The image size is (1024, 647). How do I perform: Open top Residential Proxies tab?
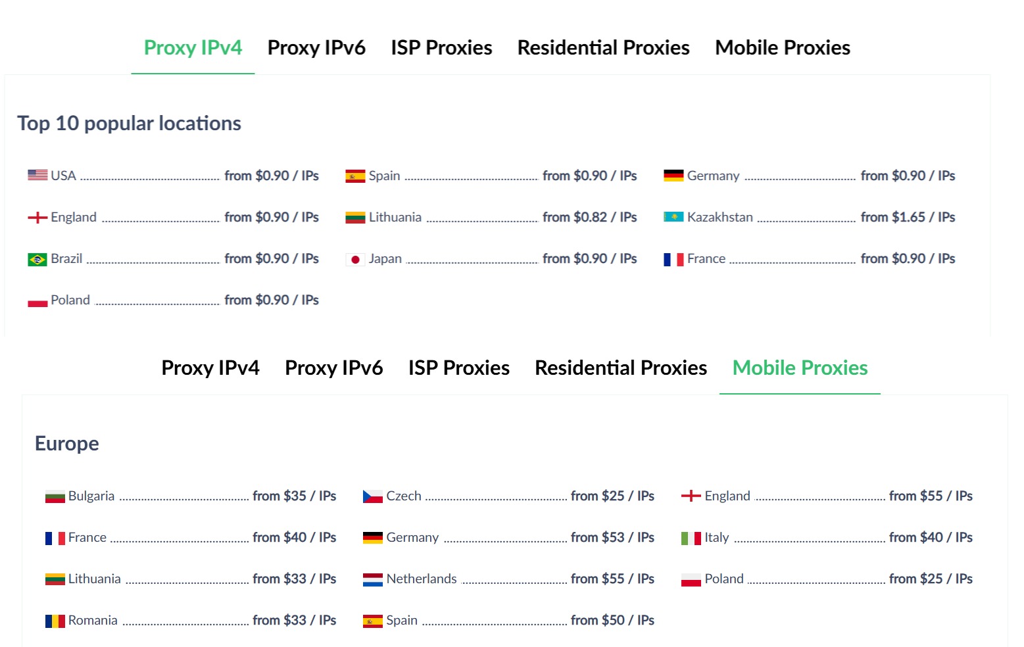click(x=603, y=47)
